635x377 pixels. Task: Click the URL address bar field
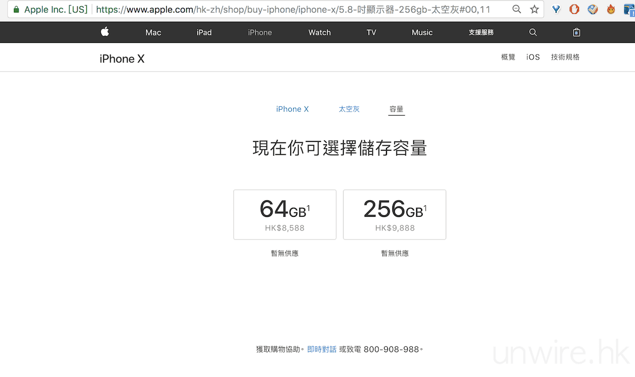298,9
